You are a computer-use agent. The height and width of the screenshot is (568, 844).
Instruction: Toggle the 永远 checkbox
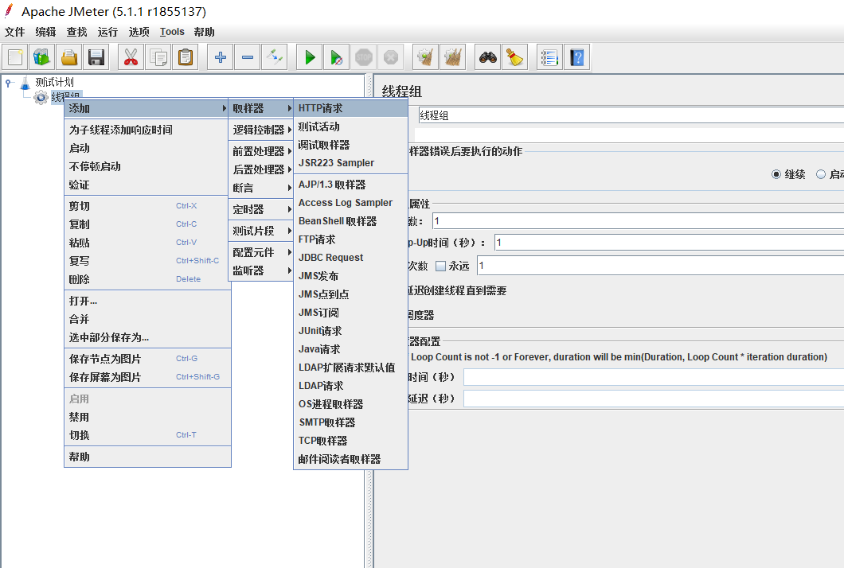pyautogui.click(x=441, y=266)
